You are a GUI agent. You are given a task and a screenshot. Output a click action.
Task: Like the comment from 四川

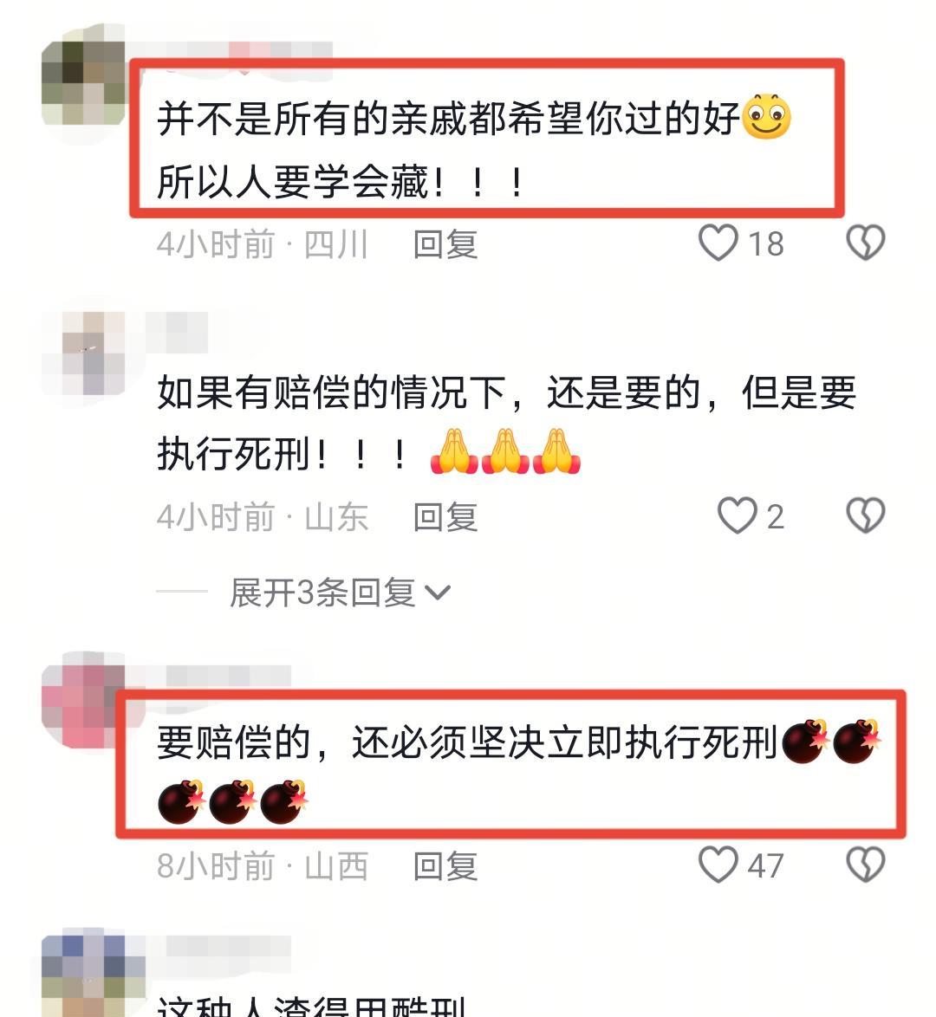(x=718, y=243)
